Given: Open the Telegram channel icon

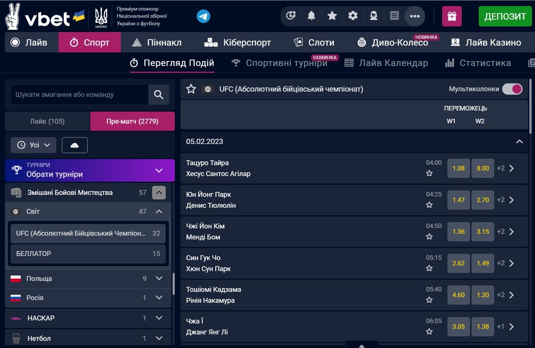Looking at the screenshot, I should (204, 16).
